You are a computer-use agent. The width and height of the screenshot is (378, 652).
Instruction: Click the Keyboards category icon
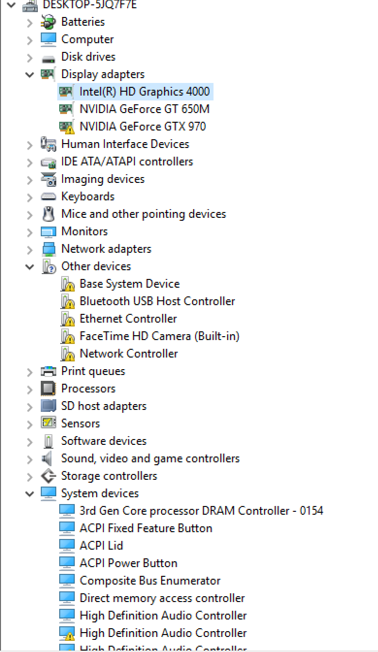tap(49, 196)
